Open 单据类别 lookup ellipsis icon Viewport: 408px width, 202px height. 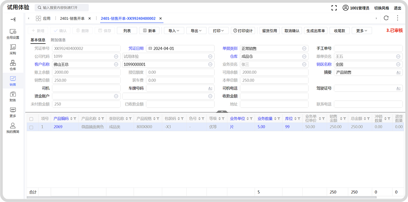304,49
